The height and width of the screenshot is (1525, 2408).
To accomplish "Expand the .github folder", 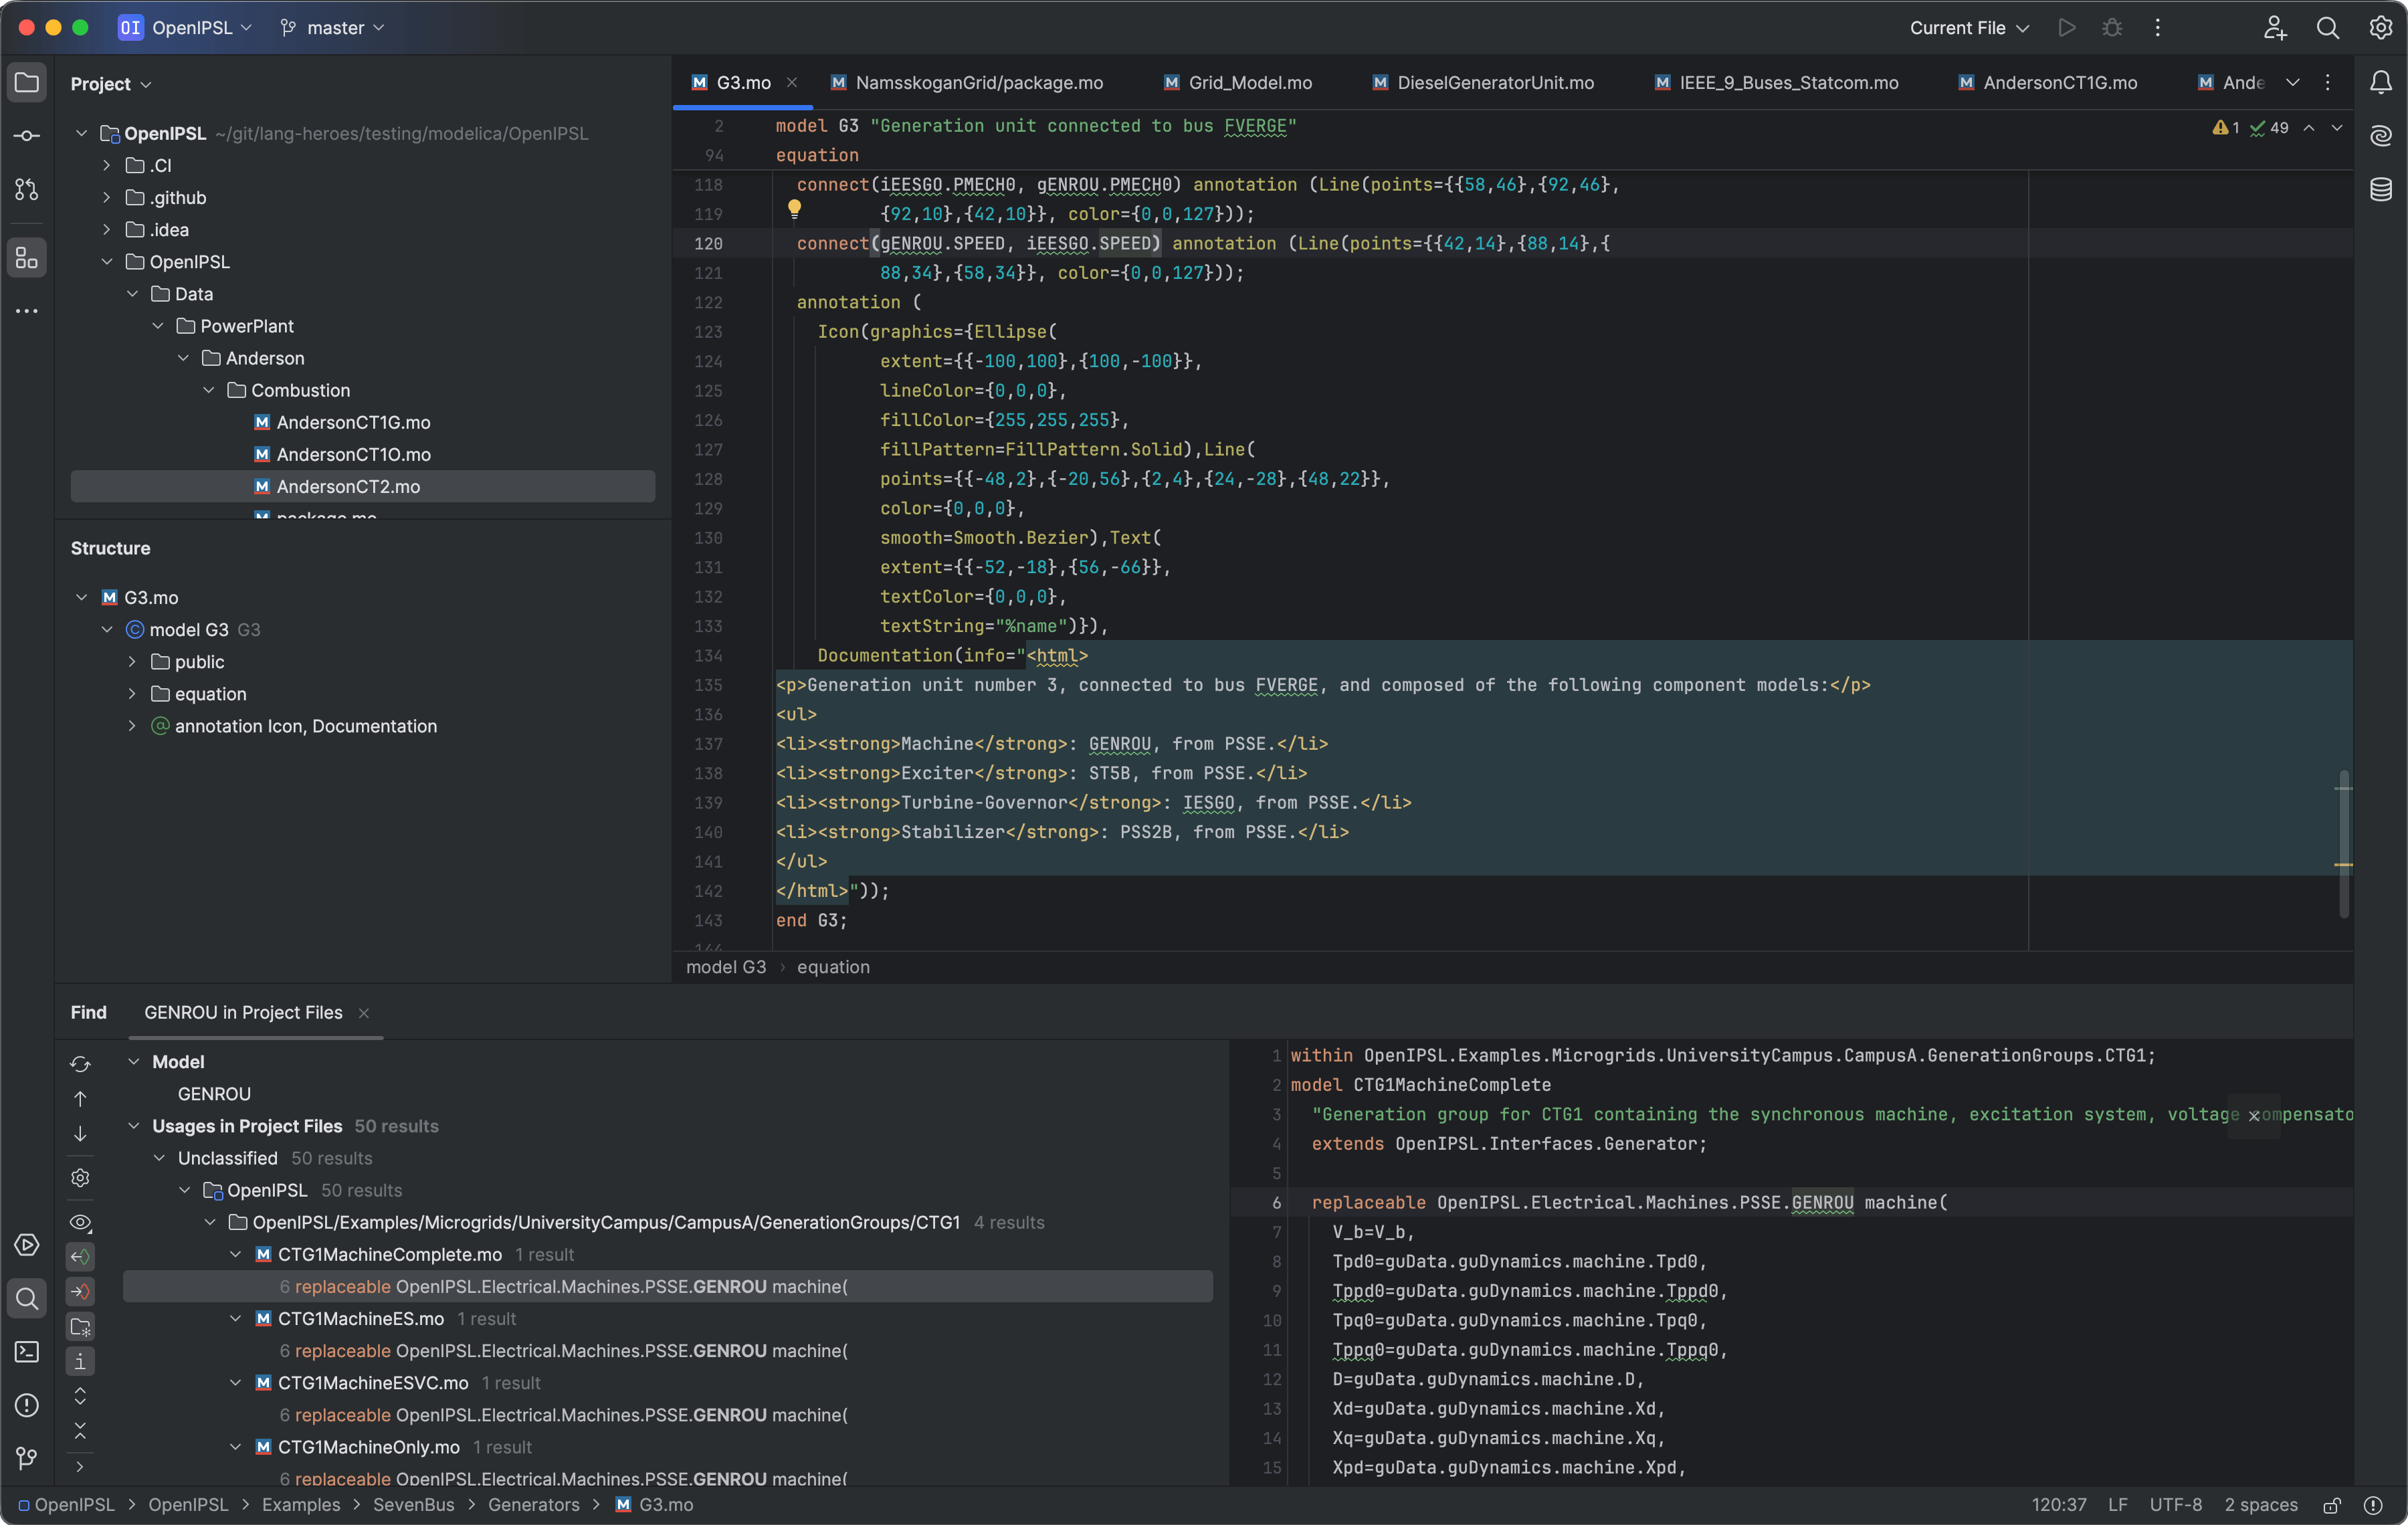I will 107,198.
